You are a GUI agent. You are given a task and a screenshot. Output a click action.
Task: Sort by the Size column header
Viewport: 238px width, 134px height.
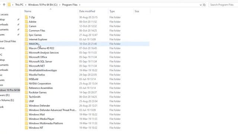[137, 11]
